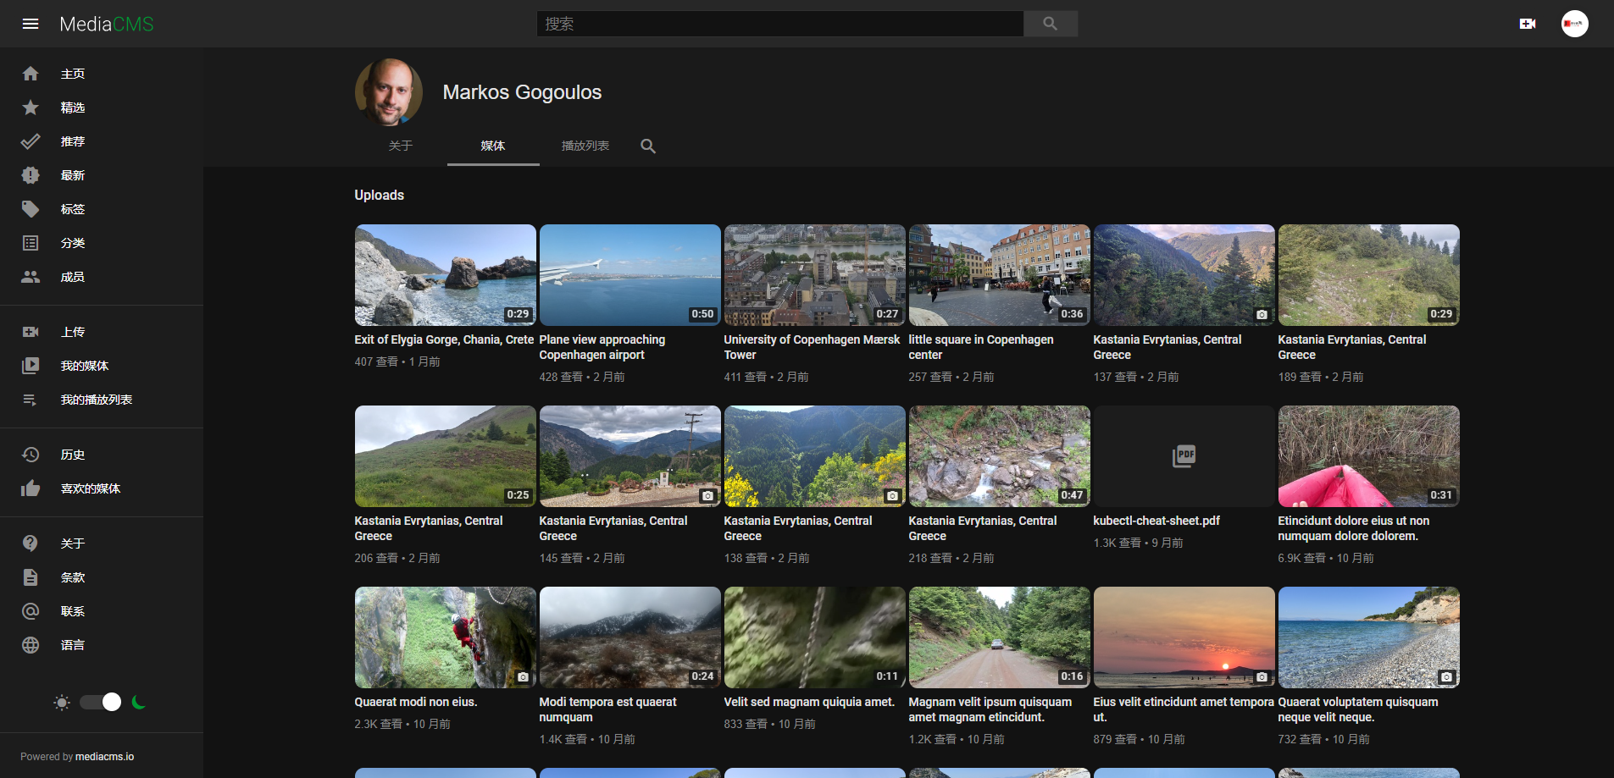
Task: Click the MediaCMS logo
Action: 107,24
